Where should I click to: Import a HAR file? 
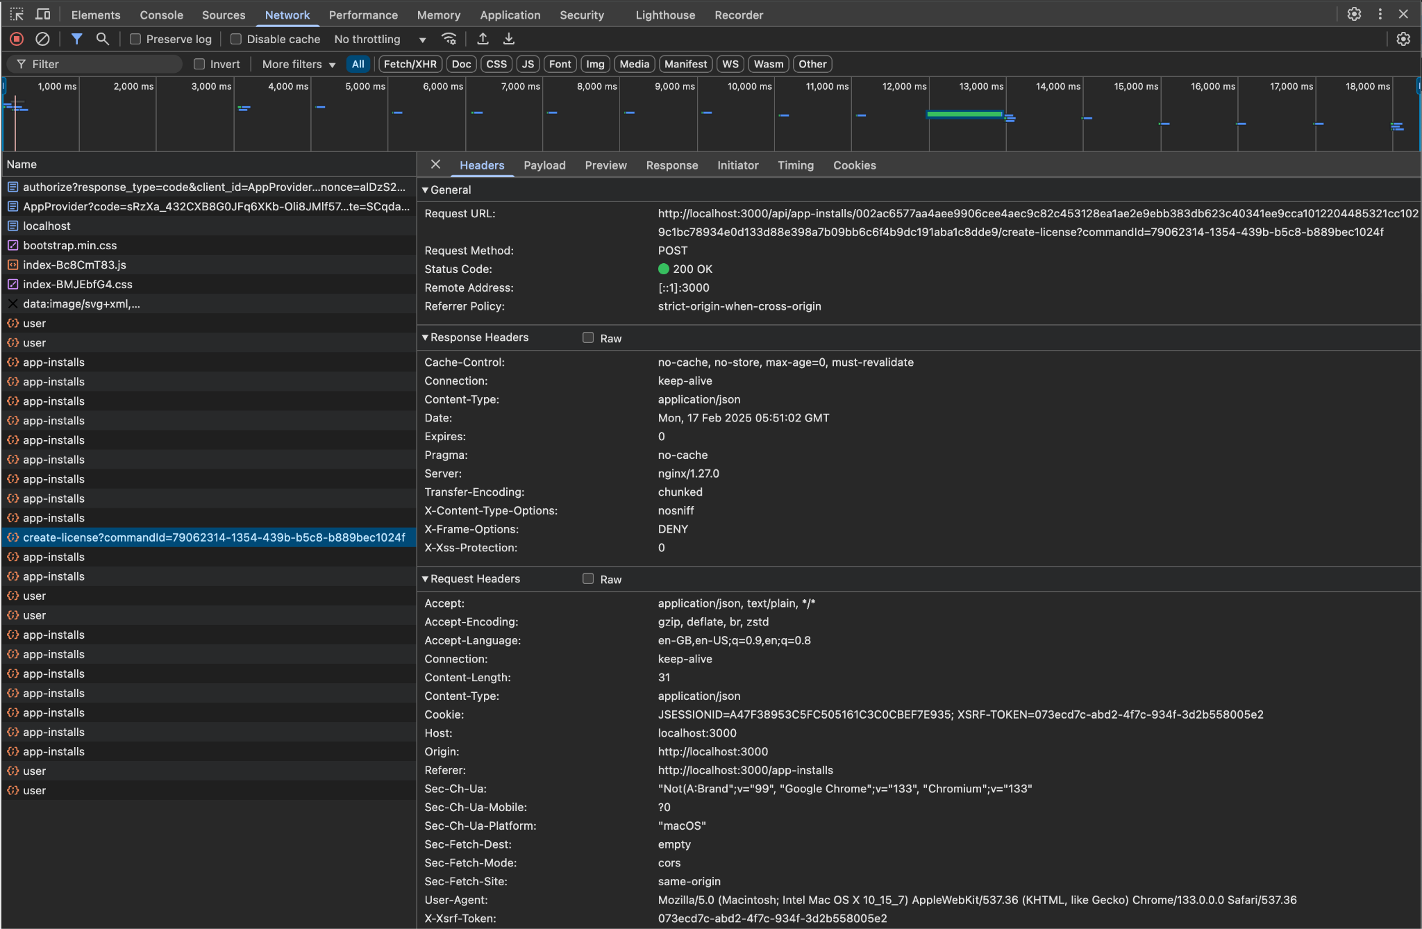(483, 39)
